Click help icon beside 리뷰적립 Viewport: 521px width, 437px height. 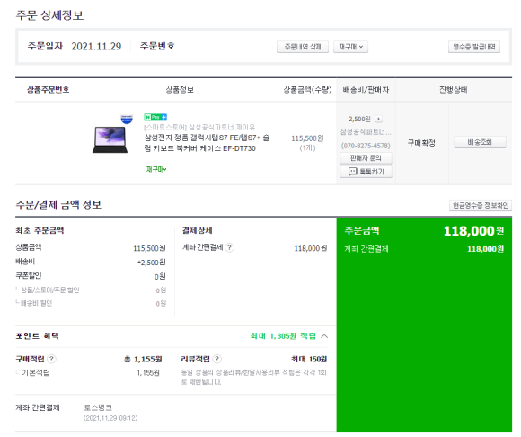point(217,359)
